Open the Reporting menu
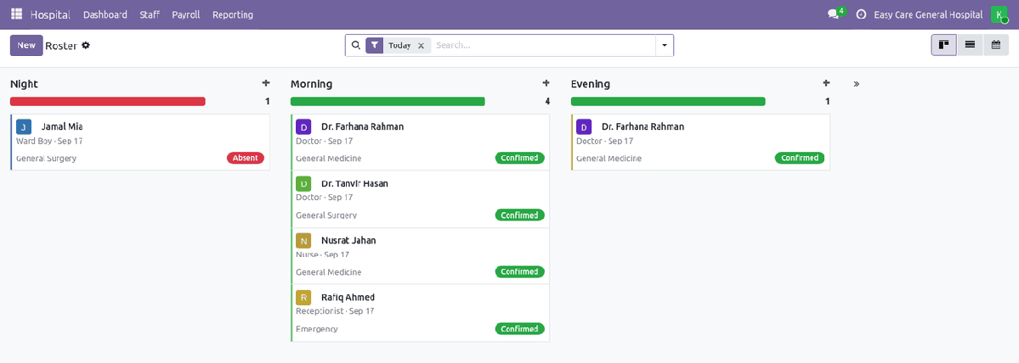Image resolution: width=1019 pixels, height=363 pixels. point(233,14)
